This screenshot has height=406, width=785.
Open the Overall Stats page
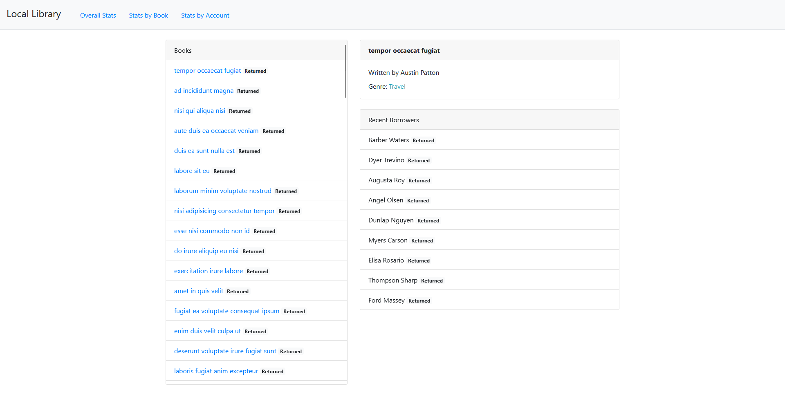[x=98, y=15]
